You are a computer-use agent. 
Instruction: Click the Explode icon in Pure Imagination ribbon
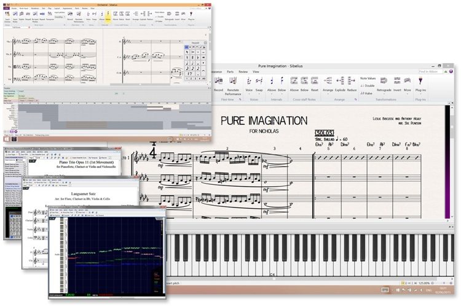[340, 80]
